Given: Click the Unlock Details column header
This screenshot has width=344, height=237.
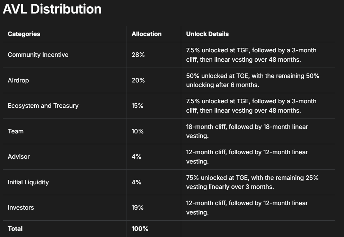Looking at the screenshot, I should coord(207,34).
